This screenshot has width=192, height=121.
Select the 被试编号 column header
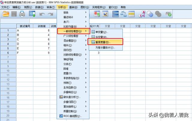(x=25, y=26)
